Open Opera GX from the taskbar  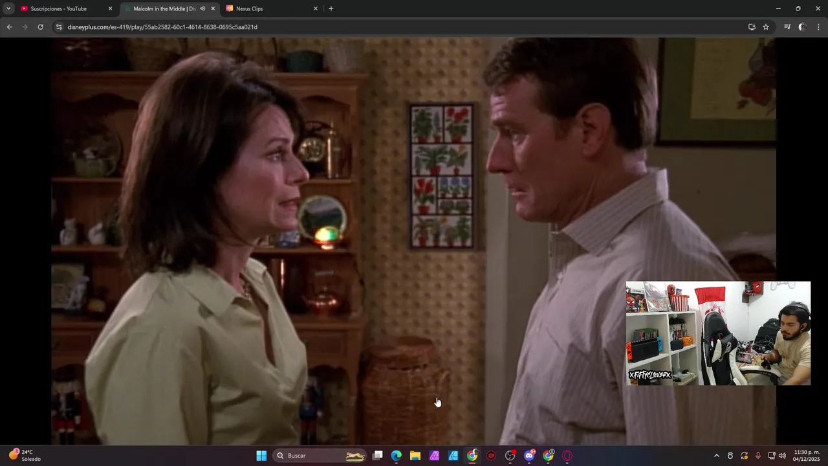tap(567, 456)
